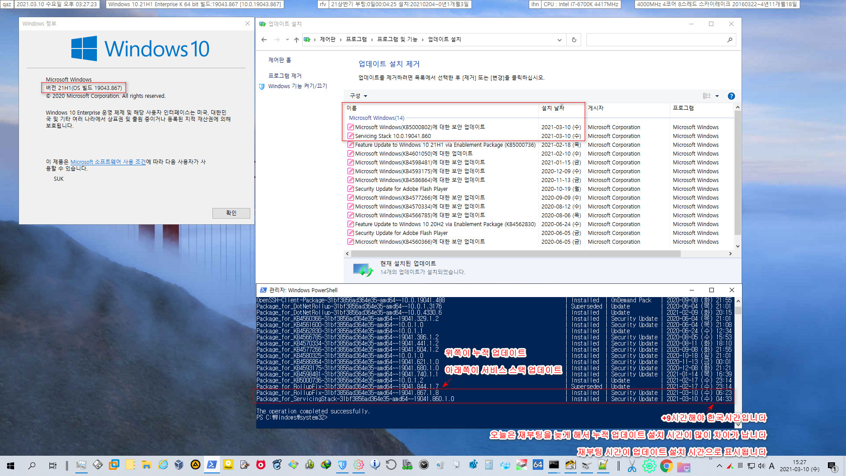
Task: Open recent locations dropdown arrow
Action: click(287, 40)
